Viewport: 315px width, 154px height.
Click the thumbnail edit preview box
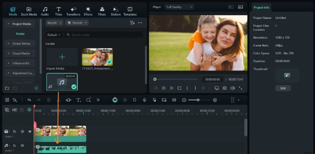(287, 76)
